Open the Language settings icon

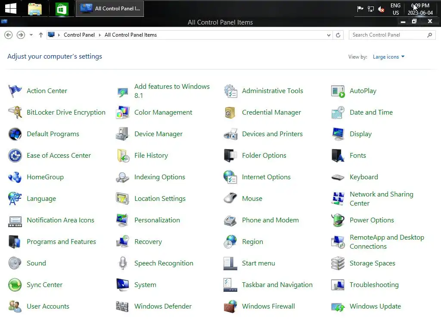[x=15, y=199]
